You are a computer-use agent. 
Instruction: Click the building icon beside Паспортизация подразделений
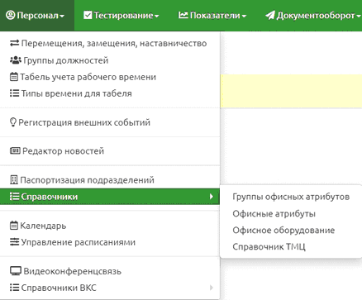coord(14,180)
